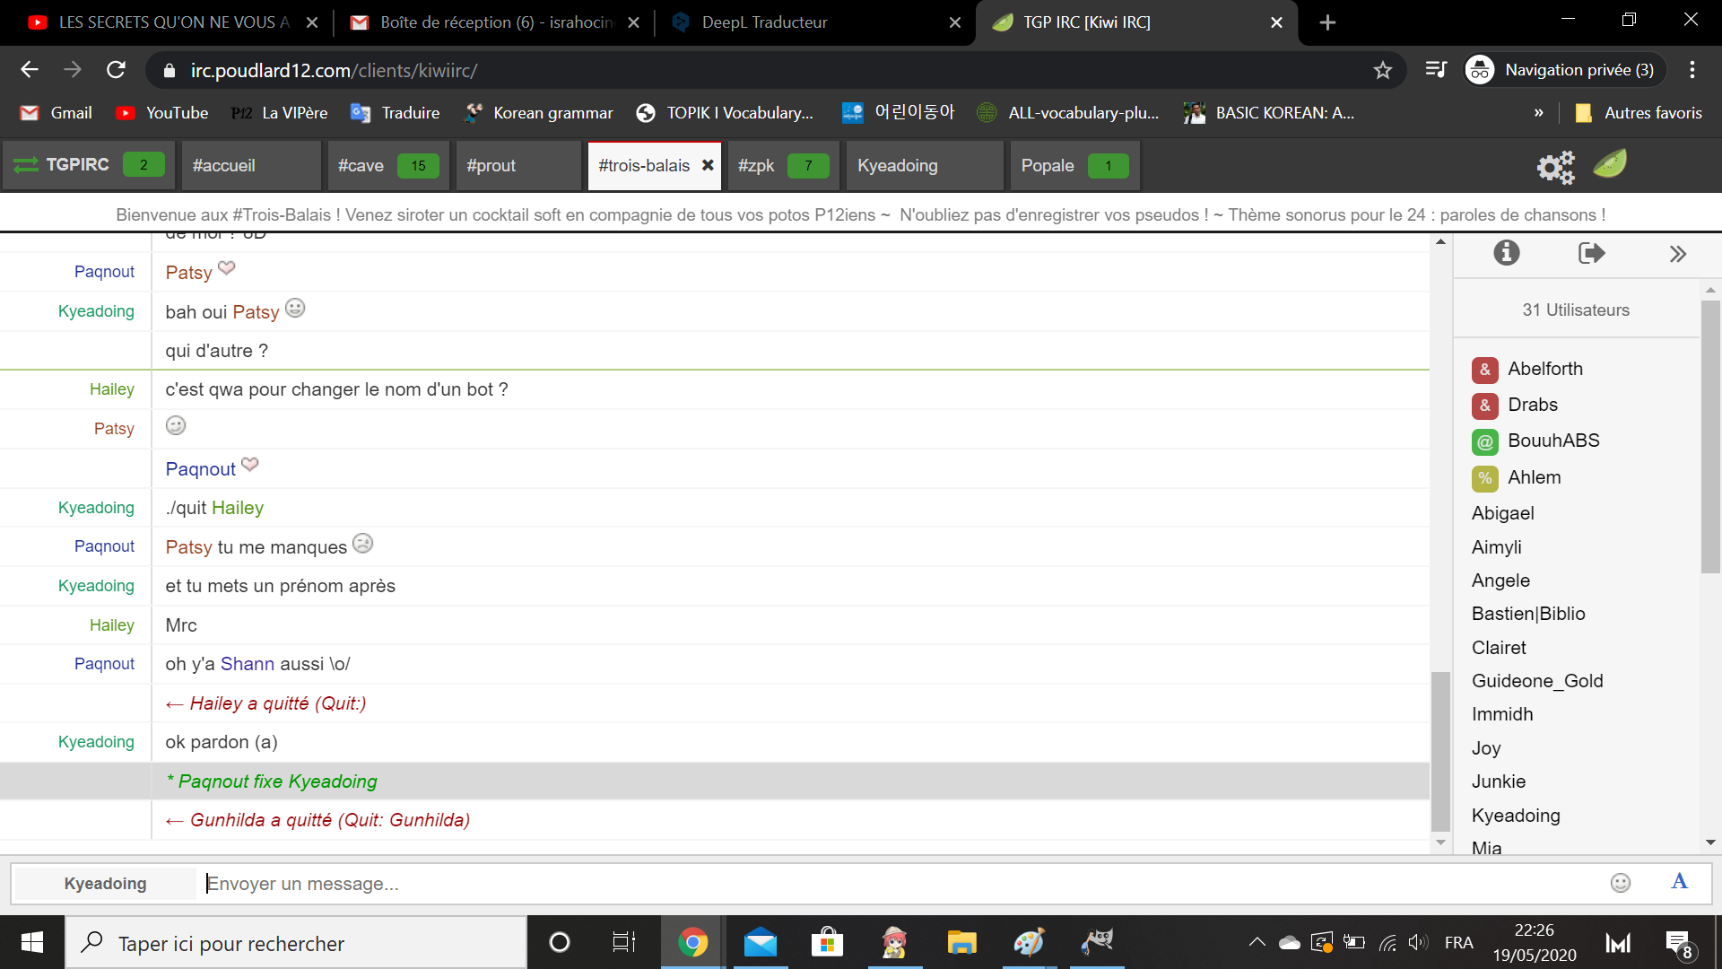1722x969 pixels.
Task: Switch to the #cave channel tab
Action: [x=361, y=166]
